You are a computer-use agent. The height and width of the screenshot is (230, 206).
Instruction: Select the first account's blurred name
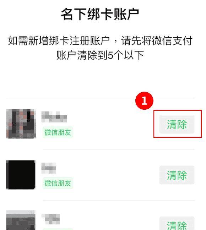coord(54,117)
